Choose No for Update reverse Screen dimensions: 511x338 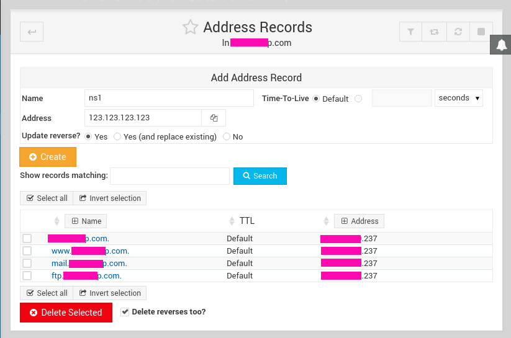coord(227,136)
